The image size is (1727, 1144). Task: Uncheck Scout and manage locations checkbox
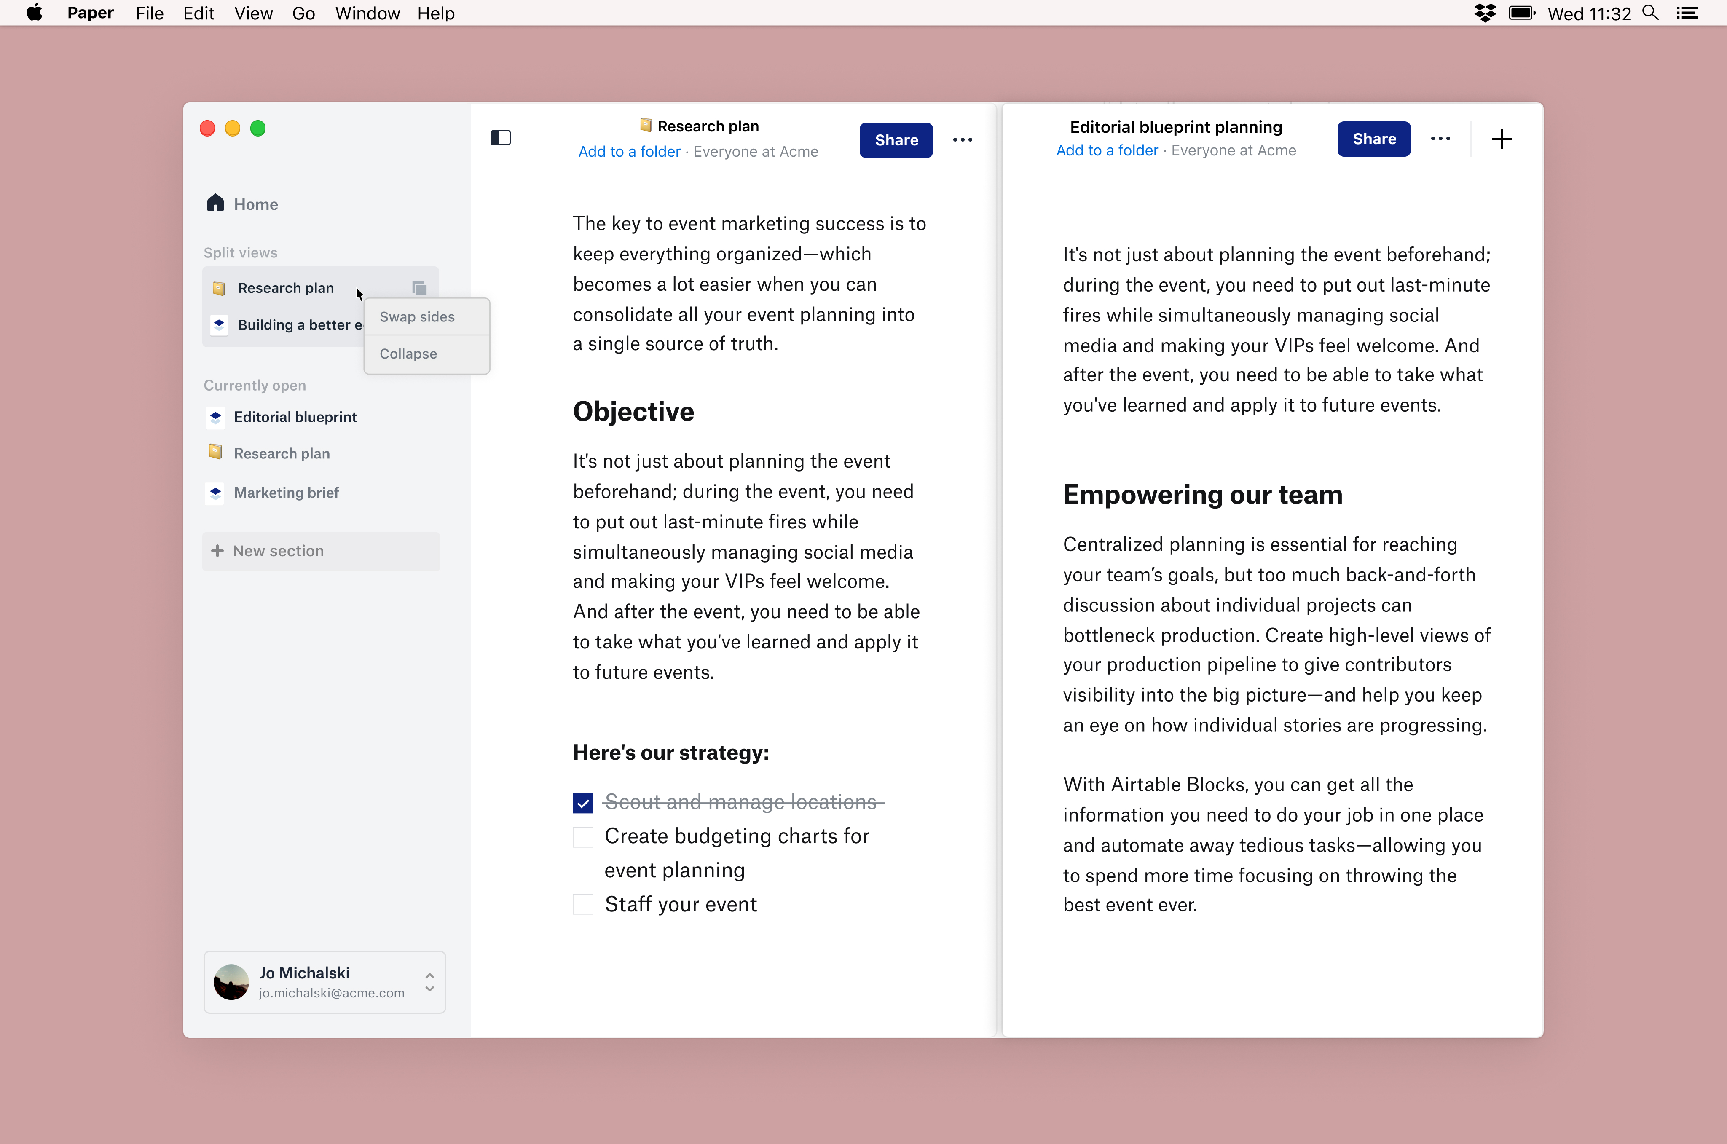[583, 803]
